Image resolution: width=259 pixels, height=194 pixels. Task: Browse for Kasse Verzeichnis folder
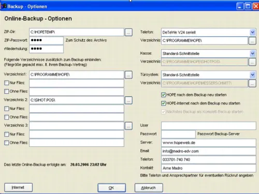tap(252, 62)
